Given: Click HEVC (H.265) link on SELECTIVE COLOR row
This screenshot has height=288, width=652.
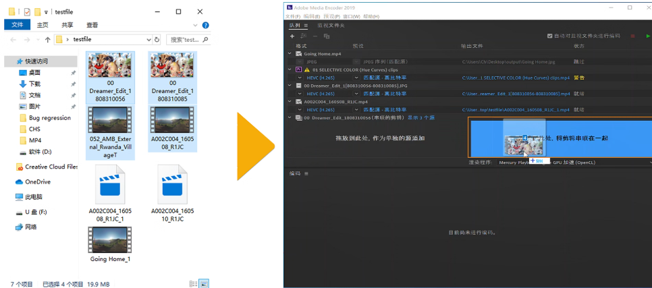Looking at the screenshot, I should (321, 78).
